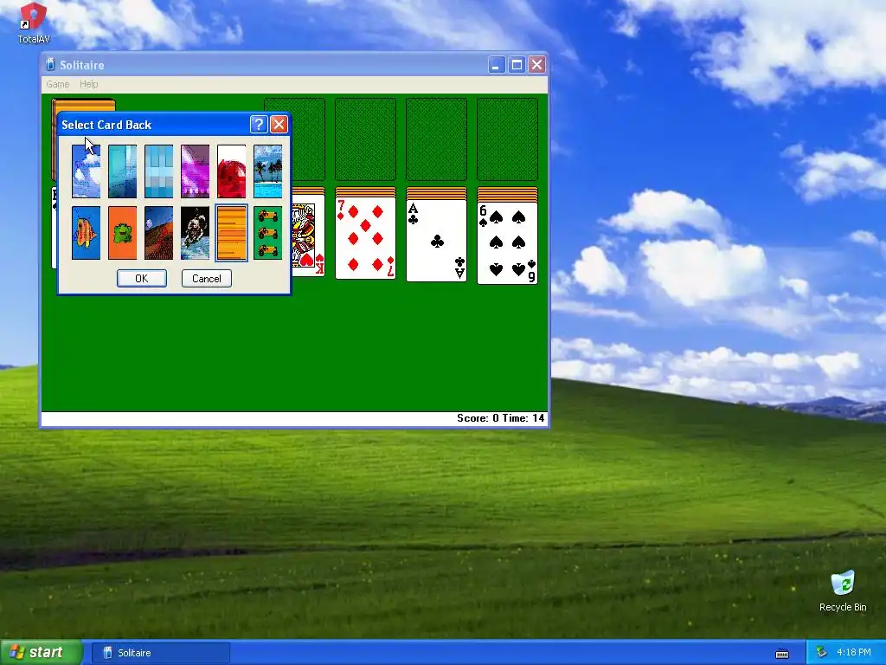The image size is (886, 665).
Task: Pick the tropical fish card back
Action: (x=86, y=233)
